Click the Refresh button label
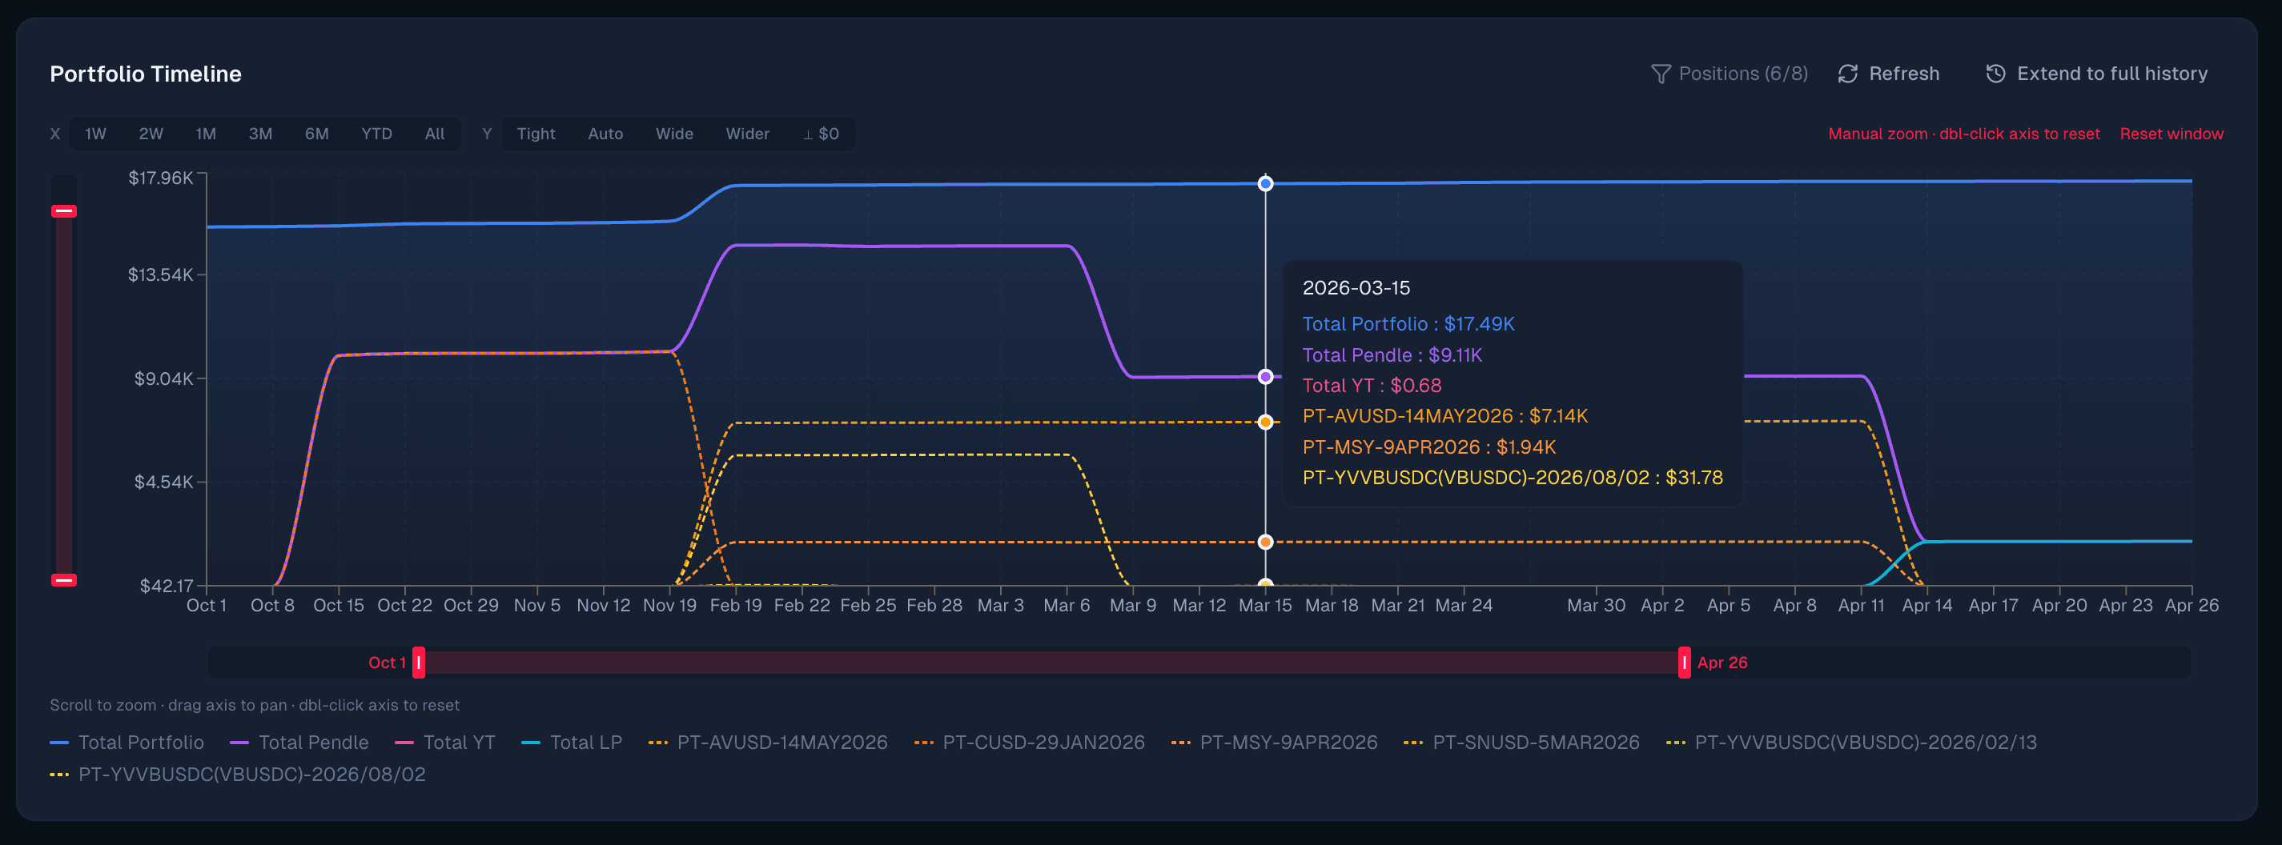 (1904, 74)
